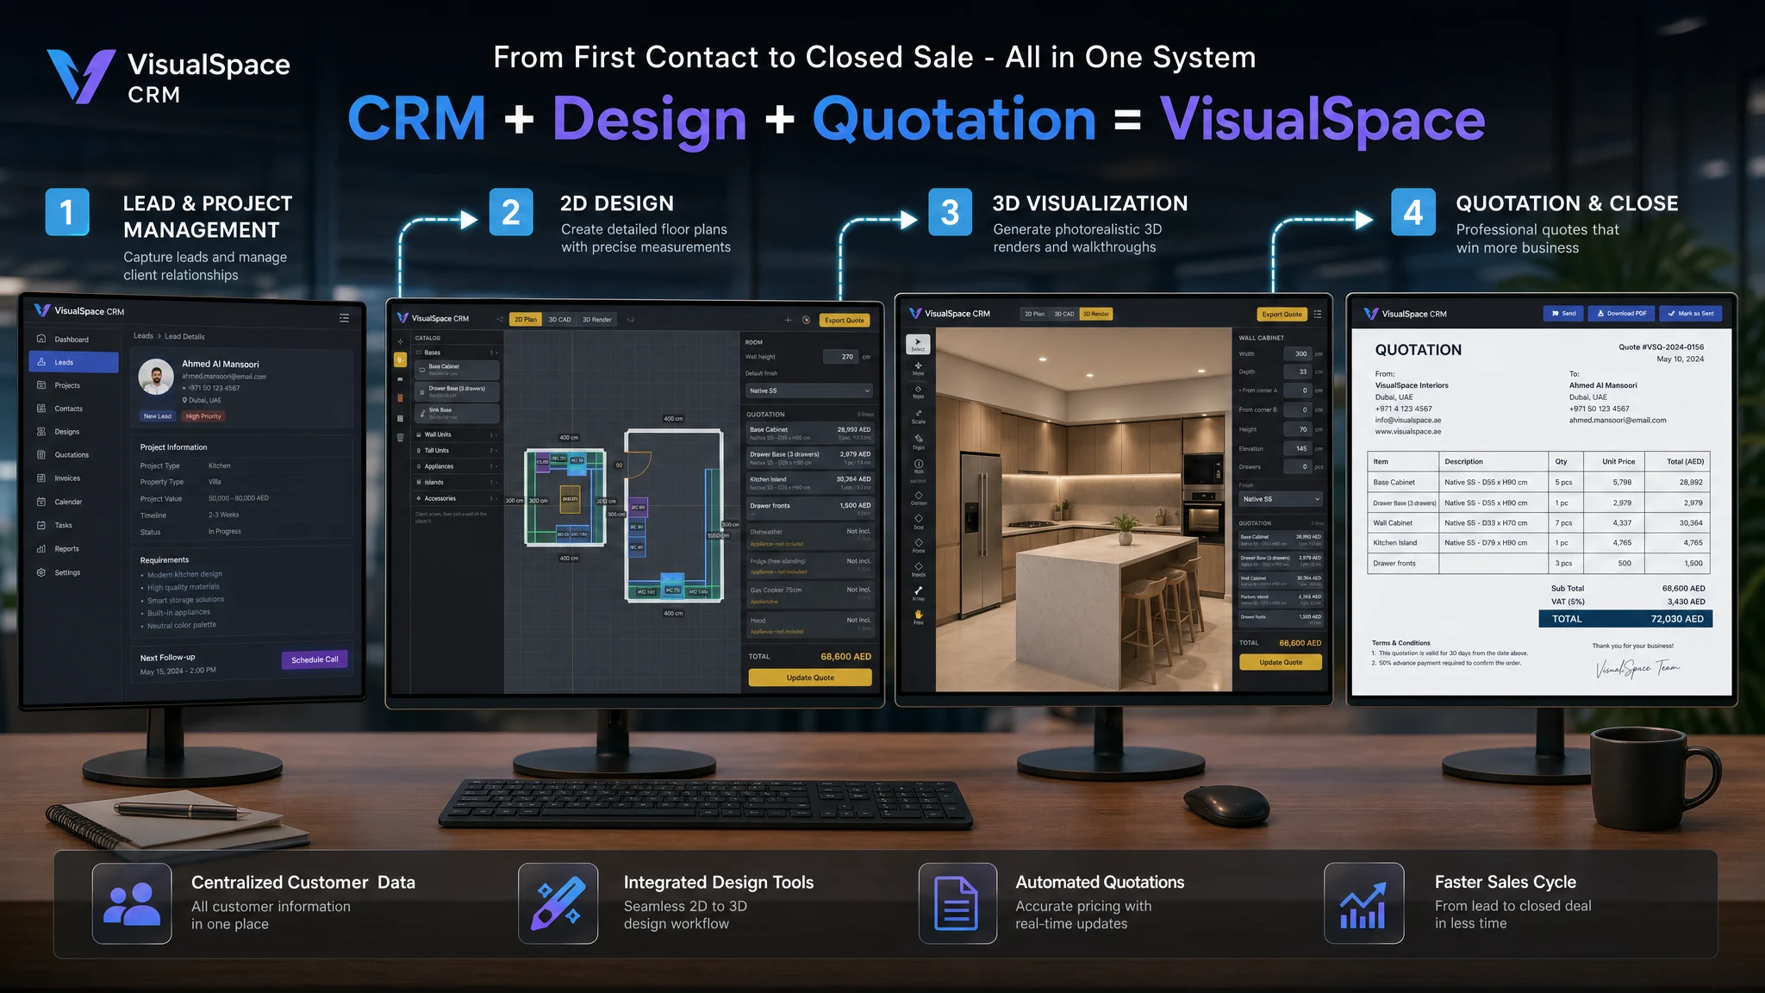Click Schedule Call button

coord(315,659)
